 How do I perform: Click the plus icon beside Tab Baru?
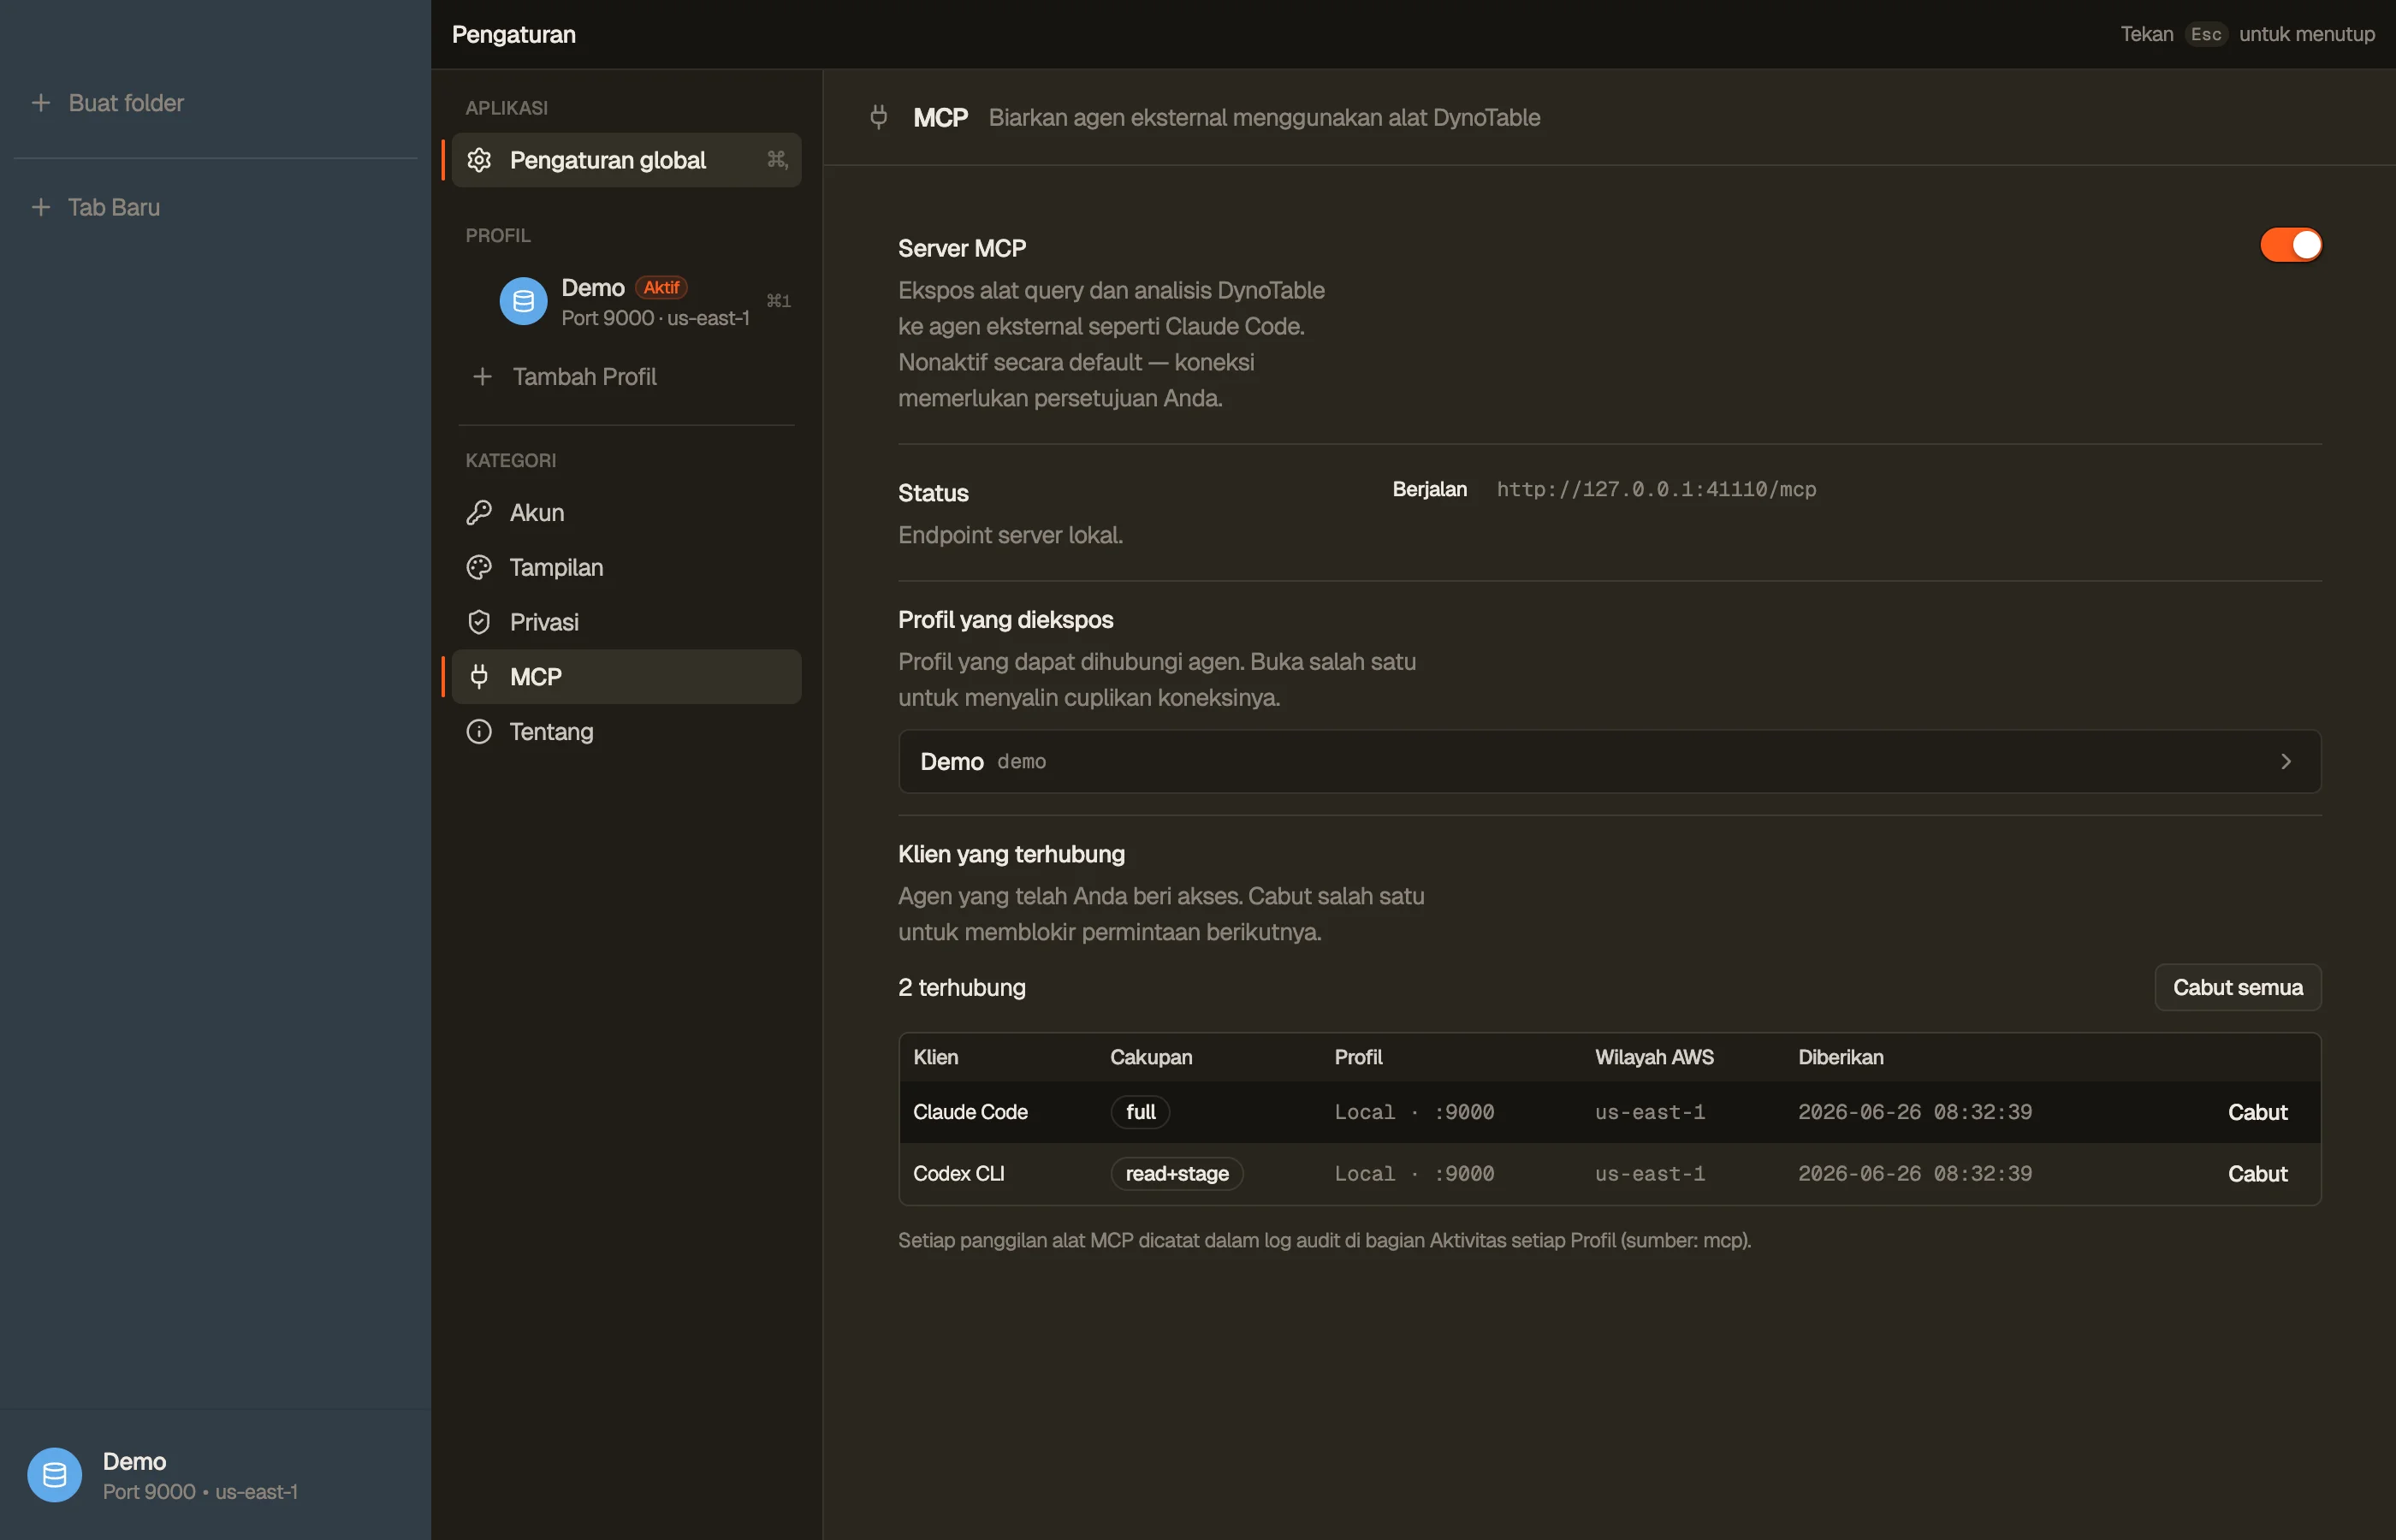coord(41,207)
